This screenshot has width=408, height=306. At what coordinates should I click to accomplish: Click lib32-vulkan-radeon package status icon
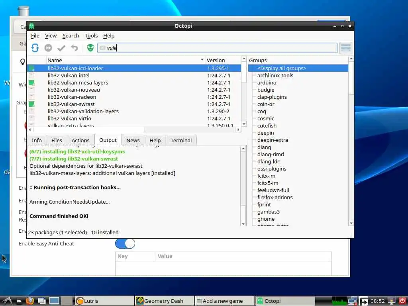point(31,97)
